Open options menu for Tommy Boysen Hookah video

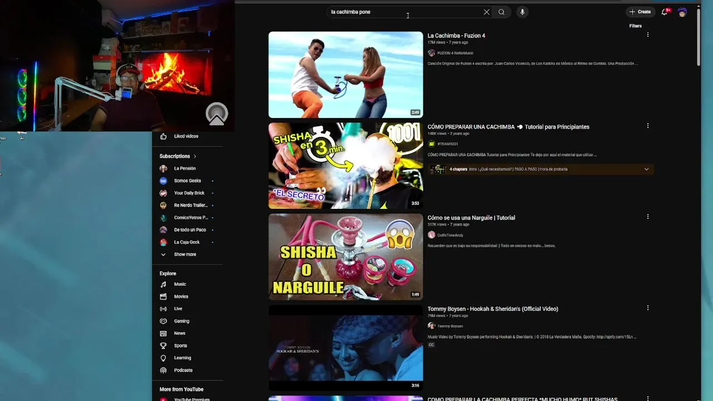(647, 308)
